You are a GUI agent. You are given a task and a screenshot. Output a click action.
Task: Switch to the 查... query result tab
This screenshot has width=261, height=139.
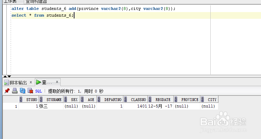point(44,82)
